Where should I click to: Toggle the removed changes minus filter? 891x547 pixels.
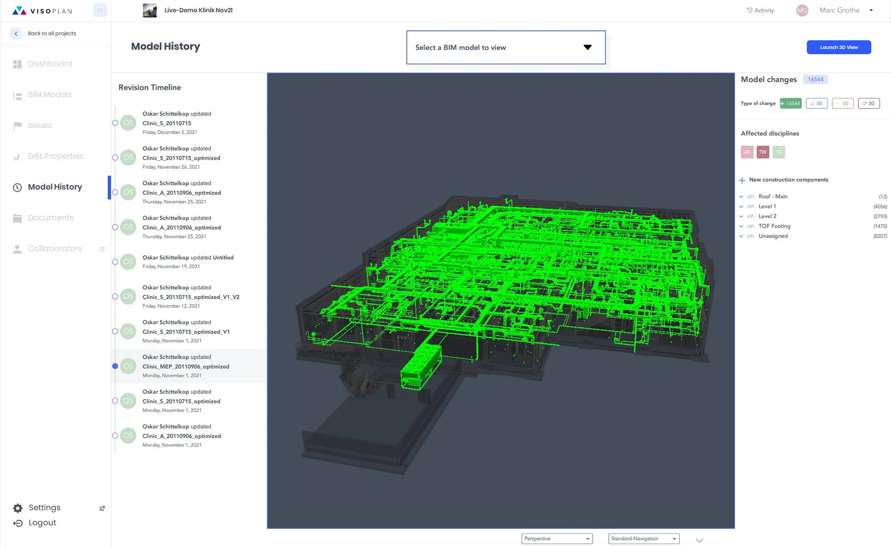(842, 103)
